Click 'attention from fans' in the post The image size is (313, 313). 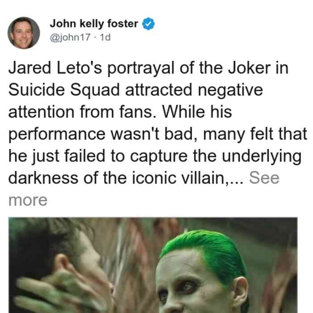(82, 112)
